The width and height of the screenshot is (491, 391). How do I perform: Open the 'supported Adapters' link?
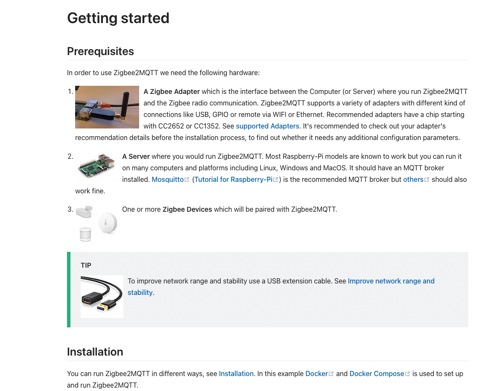tap(267, 126)
